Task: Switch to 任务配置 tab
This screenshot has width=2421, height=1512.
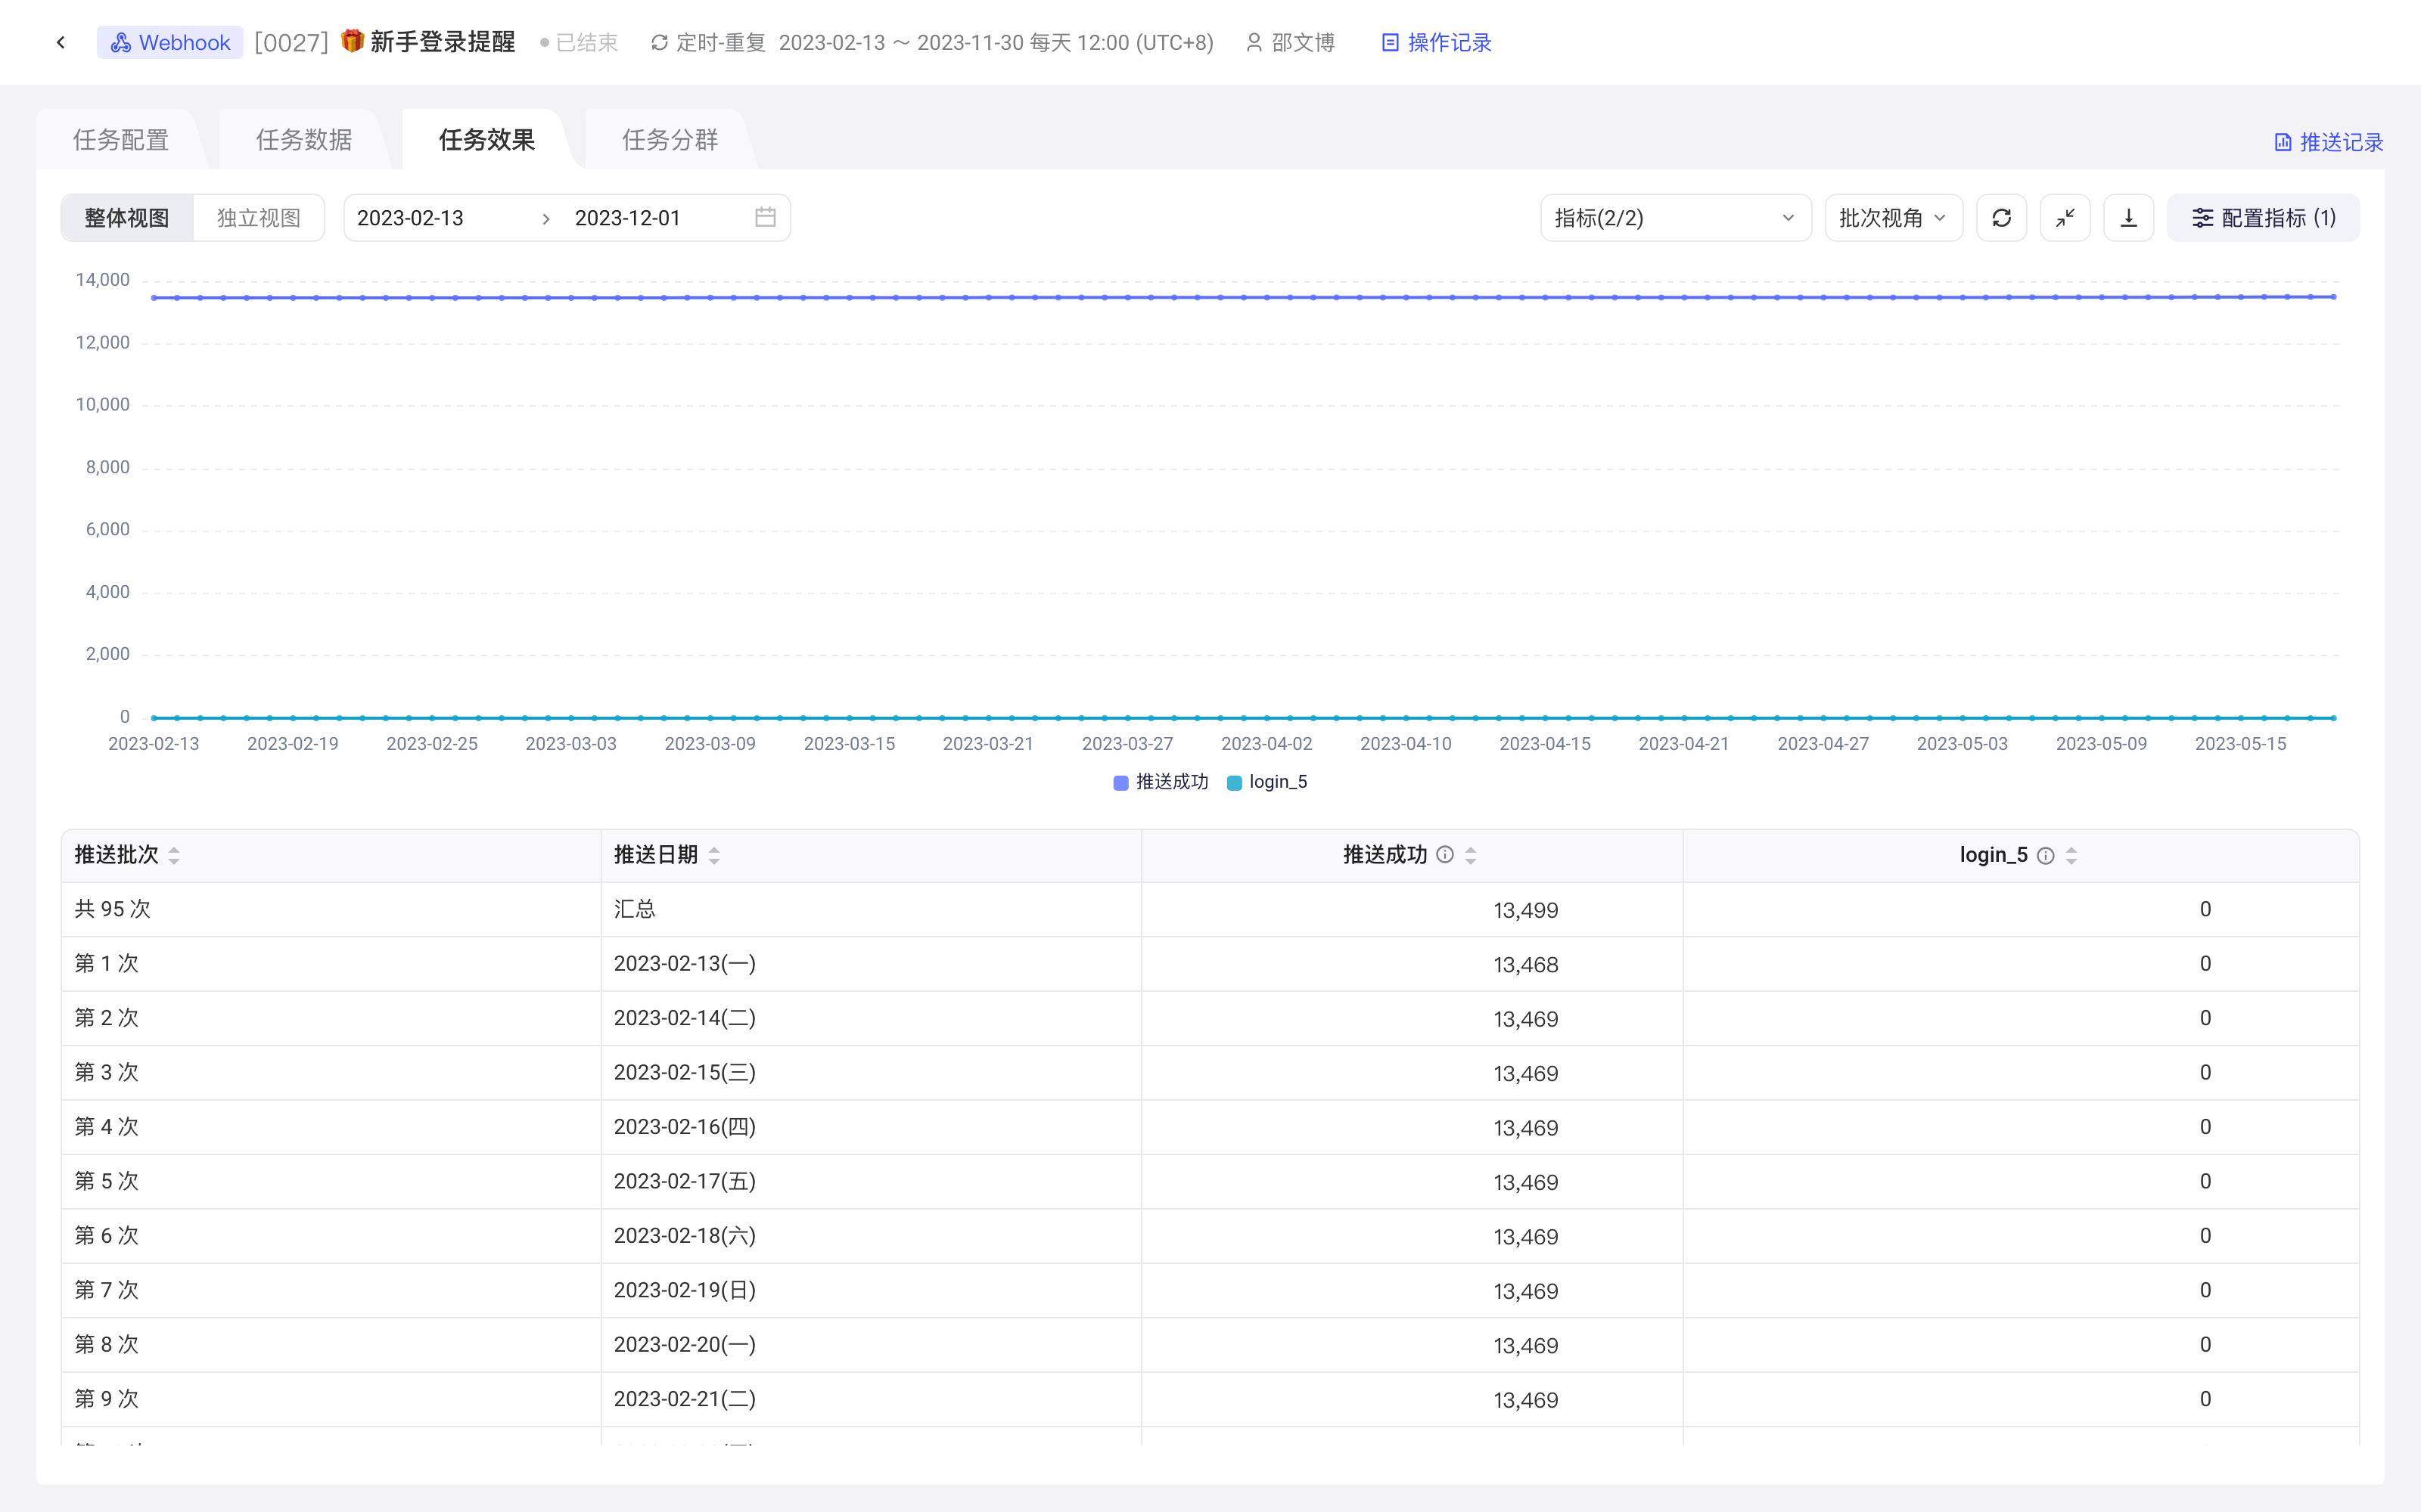Action: coord(121,140)
